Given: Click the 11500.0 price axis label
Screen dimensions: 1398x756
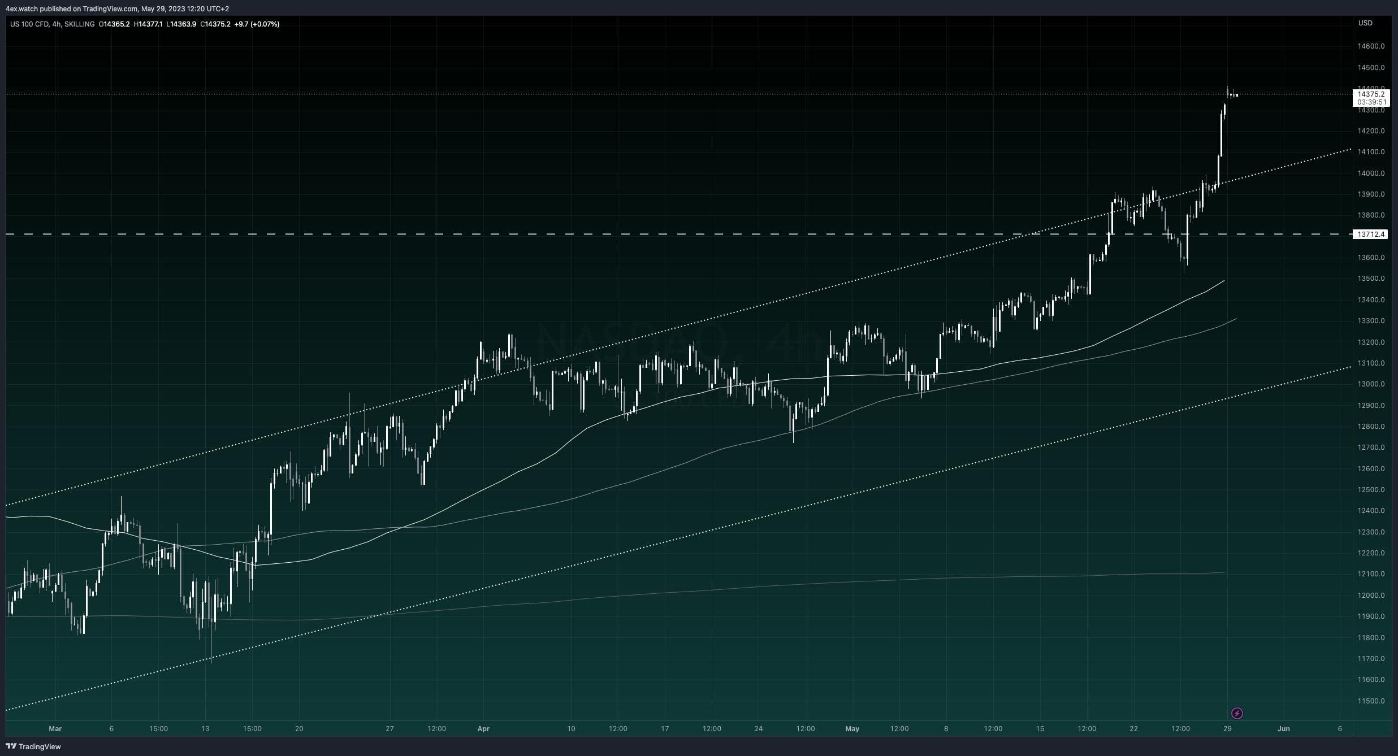Looking at the screenshot, I should (1371, 701).
